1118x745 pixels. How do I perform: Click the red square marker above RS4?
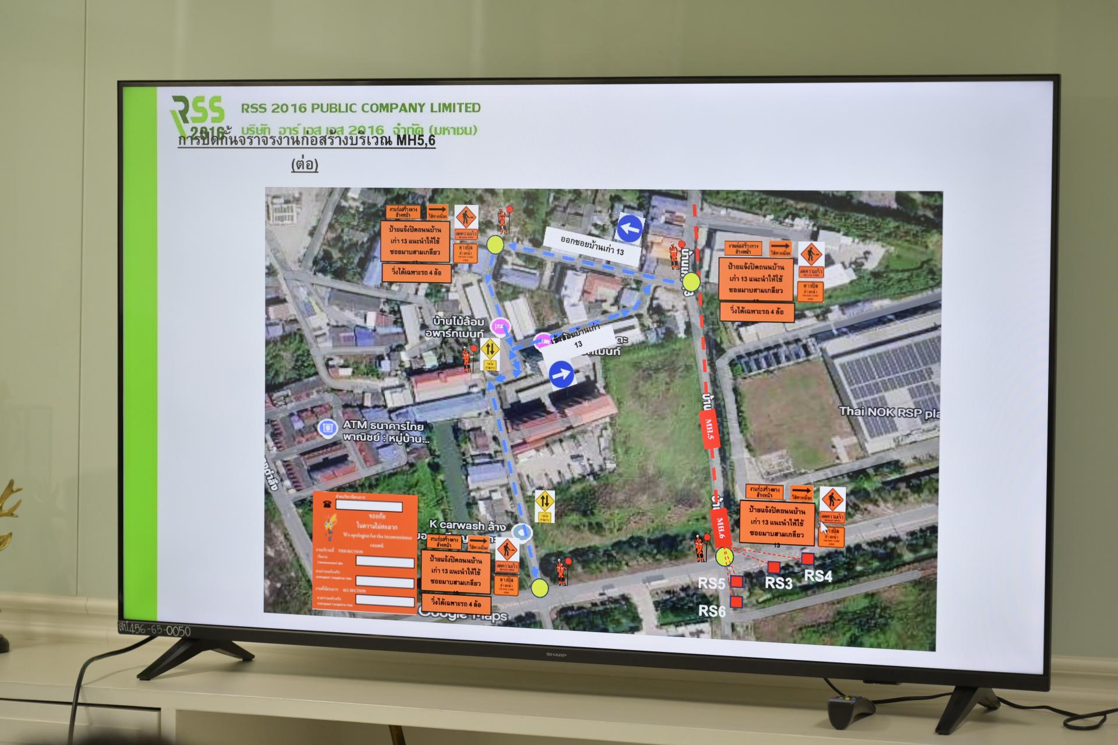807,559
